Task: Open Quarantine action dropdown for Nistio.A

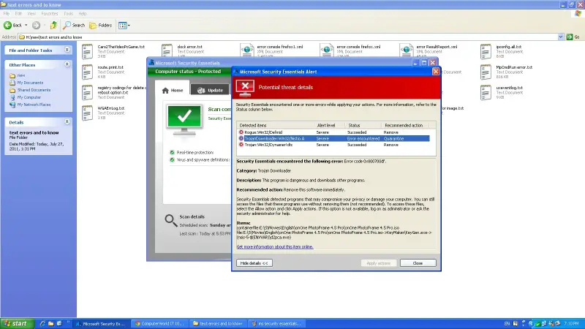Action: (x=406, y=138)
